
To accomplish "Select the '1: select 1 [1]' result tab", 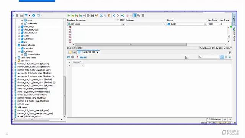I will point(88,52).
